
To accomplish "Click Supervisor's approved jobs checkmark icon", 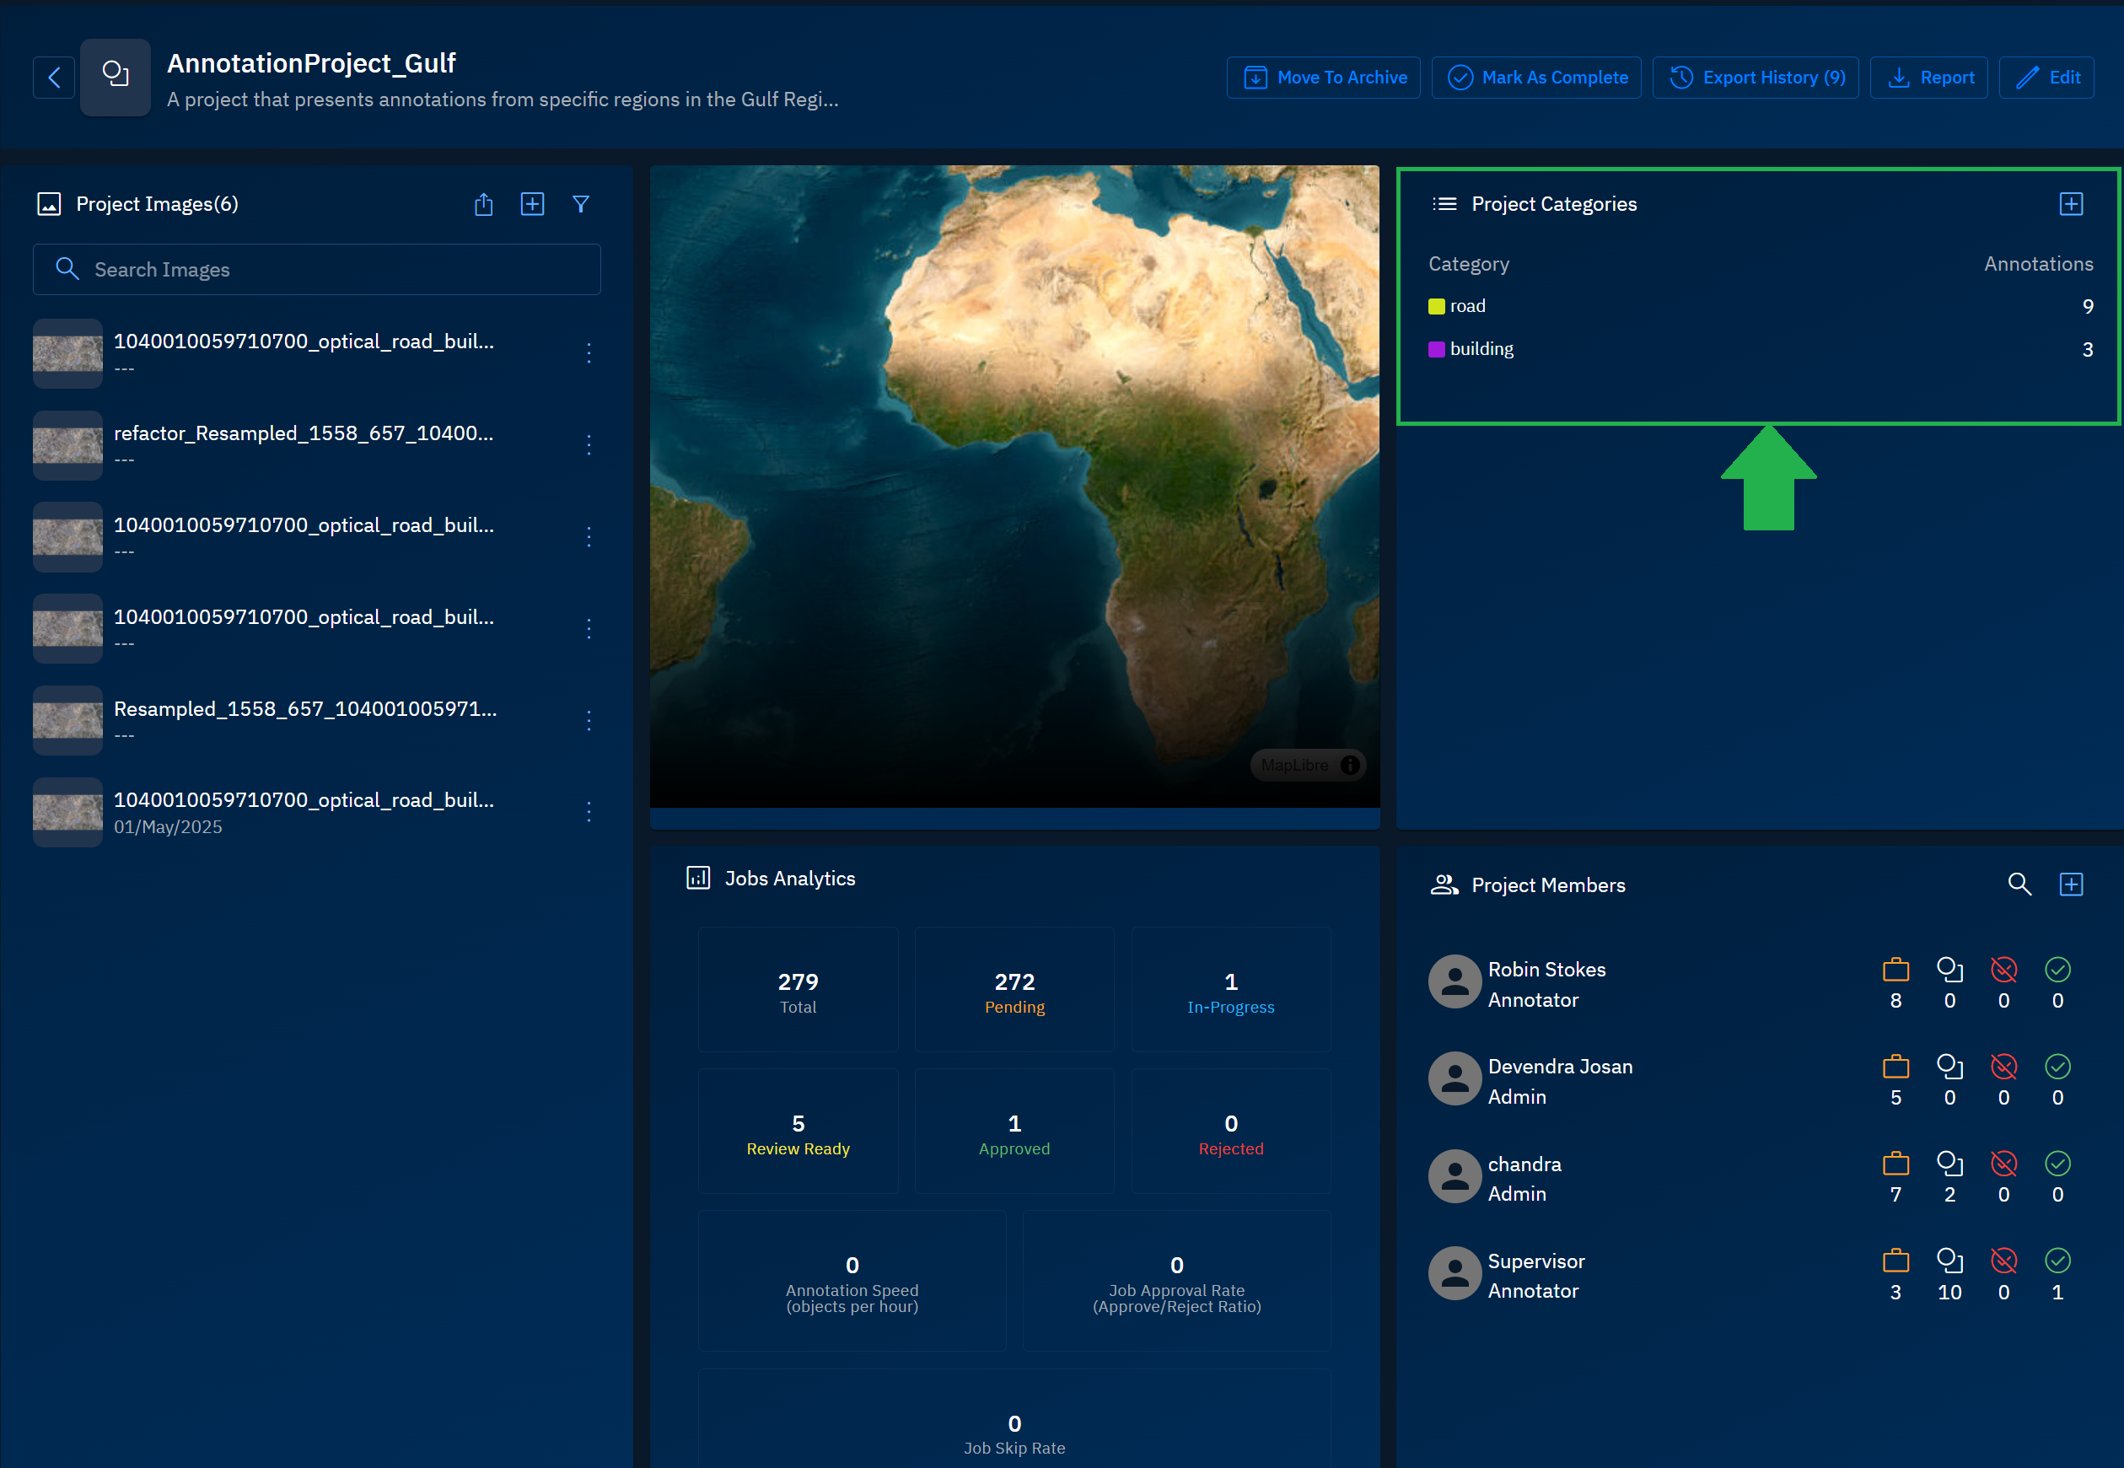I will coord(2057,1261).
